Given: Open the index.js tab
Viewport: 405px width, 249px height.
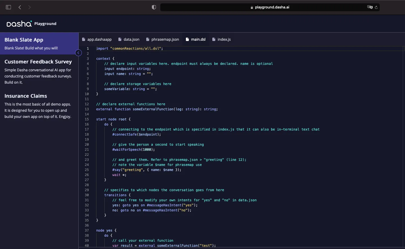Looking at the screenshot, I should click(221, 39).
